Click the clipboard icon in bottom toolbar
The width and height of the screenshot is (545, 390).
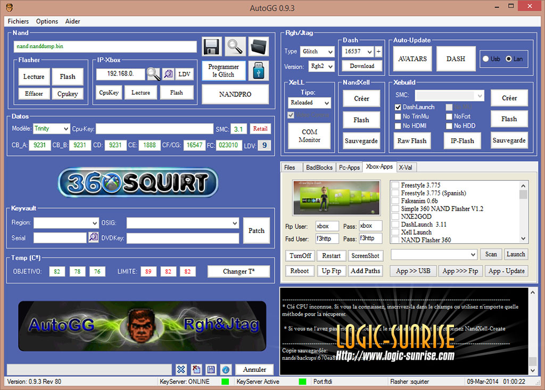coord(196,369)
